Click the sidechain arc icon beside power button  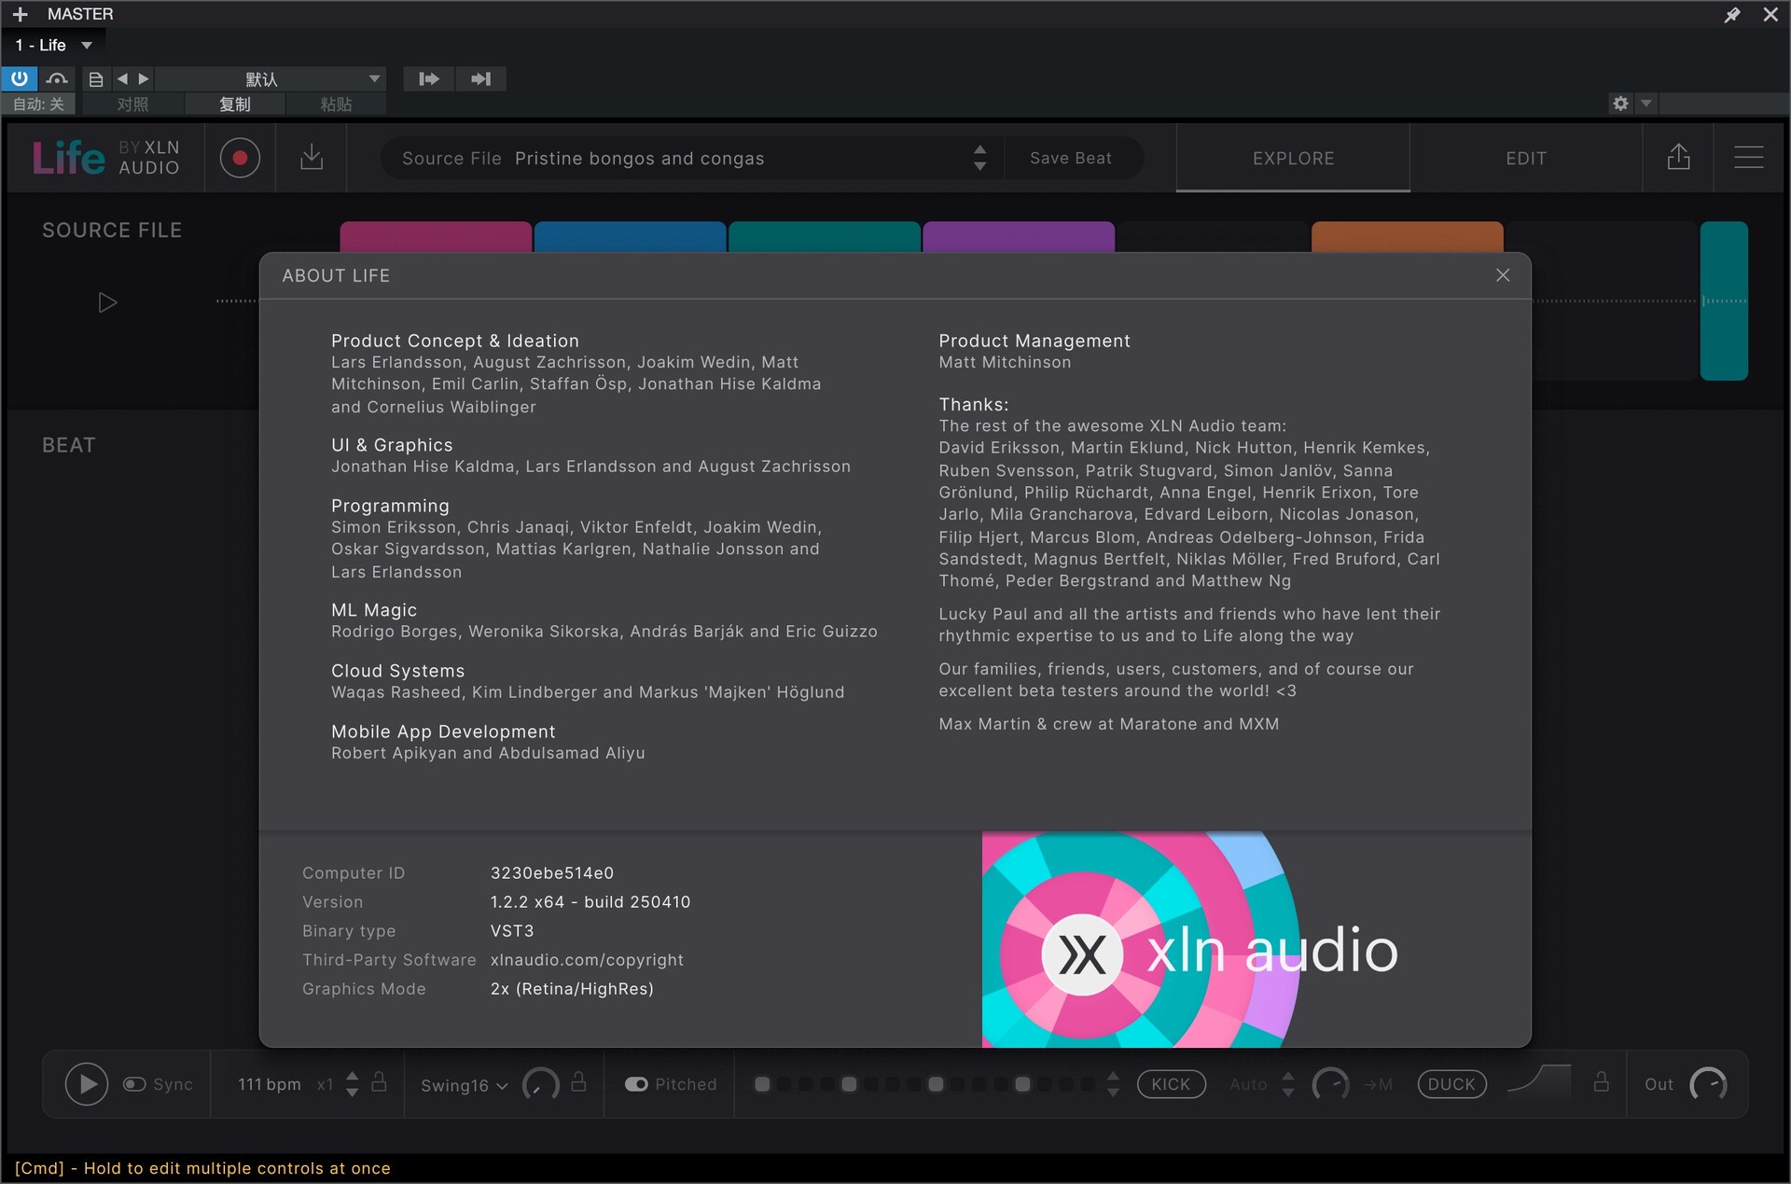coord(57,78)
